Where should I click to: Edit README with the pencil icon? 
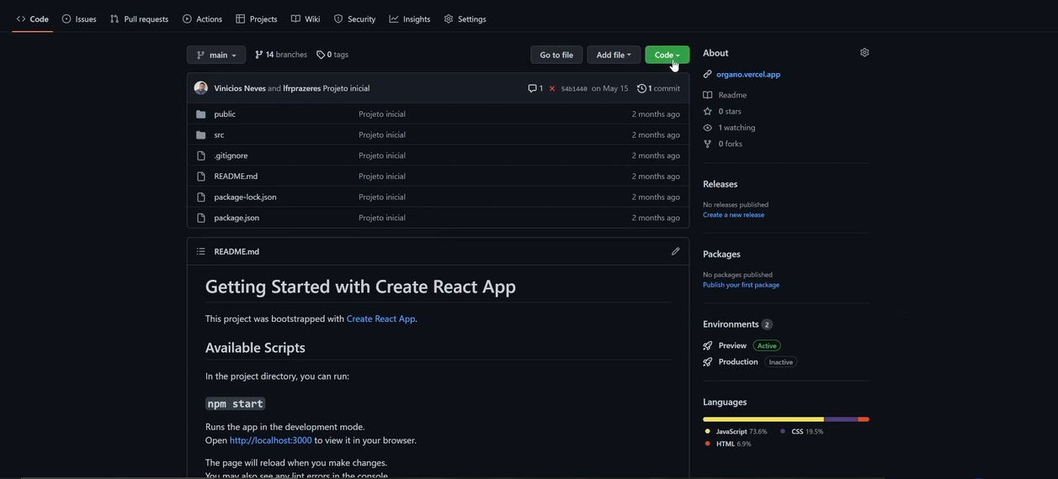pos(675,251)
